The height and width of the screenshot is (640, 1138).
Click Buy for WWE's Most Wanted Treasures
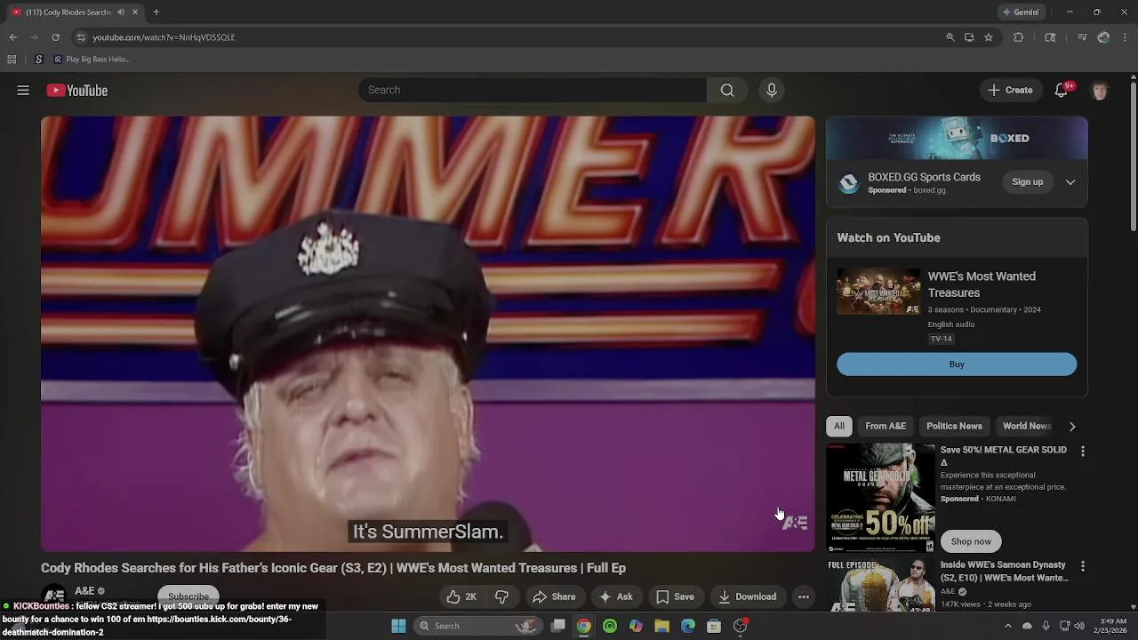(957, 364)
